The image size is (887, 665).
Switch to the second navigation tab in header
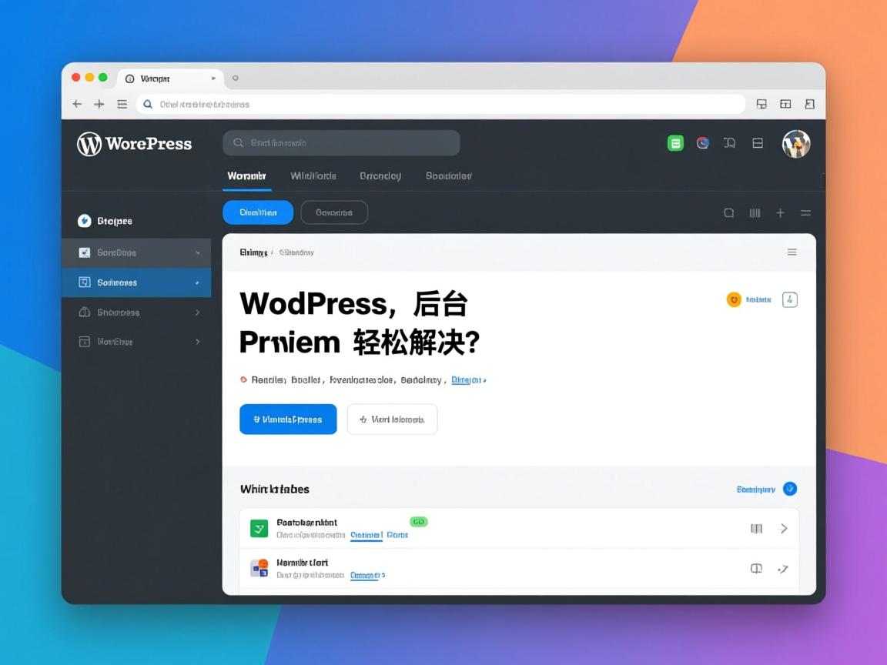point(313,175)
